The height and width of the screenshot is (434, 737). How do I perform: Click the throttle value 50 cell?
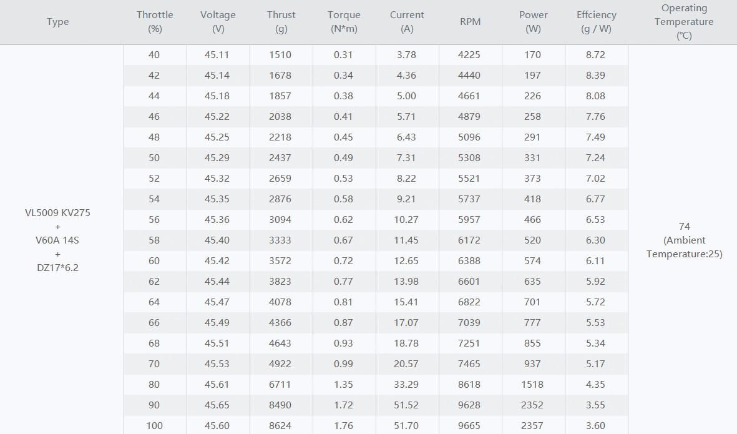pyautogui.click(x=154, y=157)
